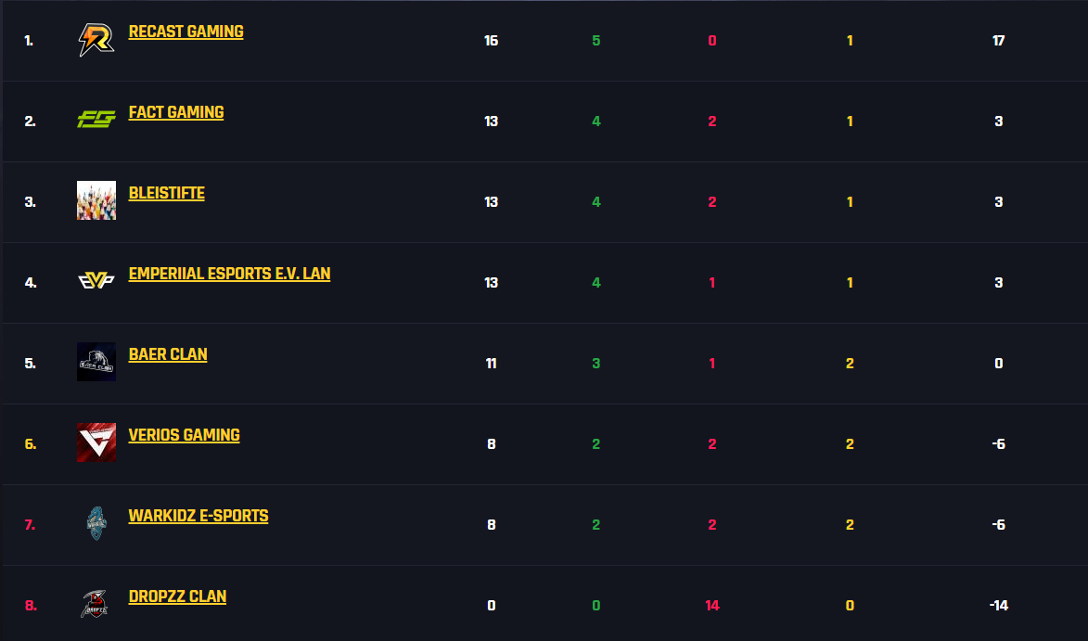Visit the Warkidz E-Sports team page
This screenshot has width=1088, height=641.
click(198, 516)
